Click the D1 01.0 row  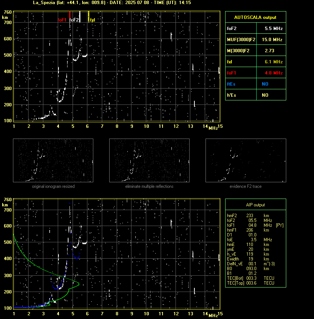(x=242, y=235)
